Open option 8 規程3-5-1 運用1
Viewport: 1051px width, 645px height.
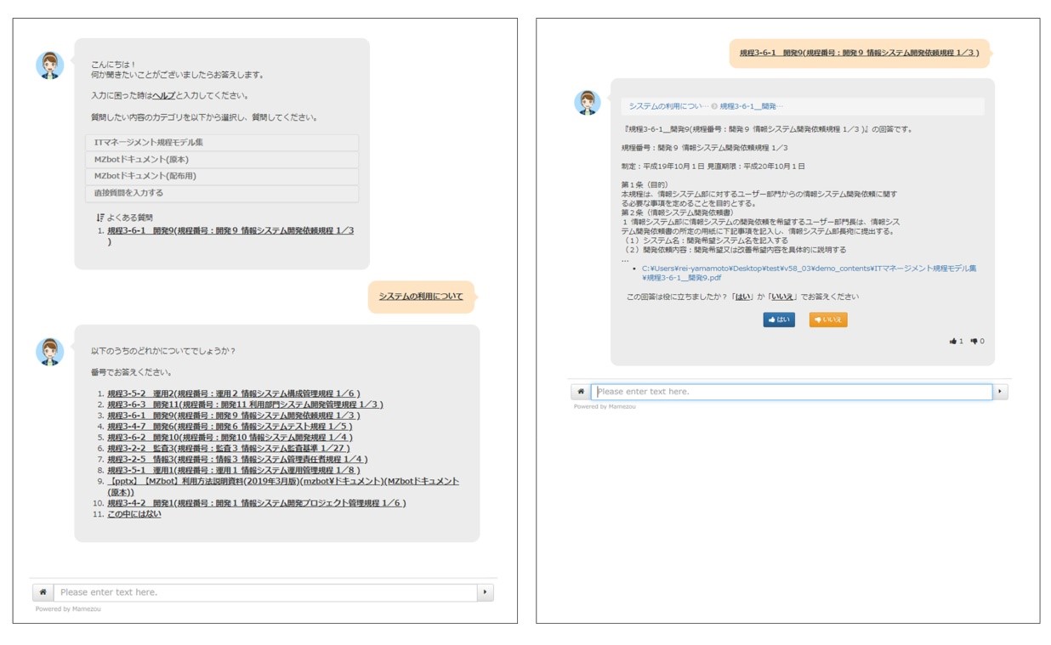pyautogui.click(x=233, y=470)
